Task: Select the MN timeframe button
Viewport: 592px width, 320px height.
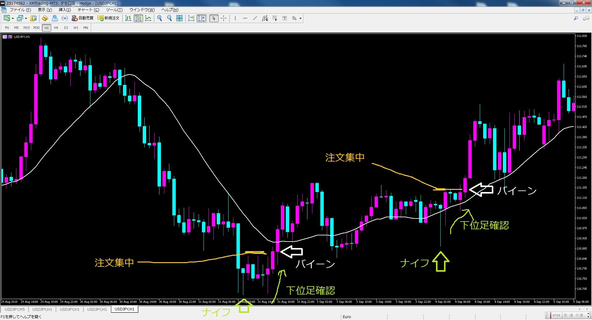Action: (x=86, y=28)
